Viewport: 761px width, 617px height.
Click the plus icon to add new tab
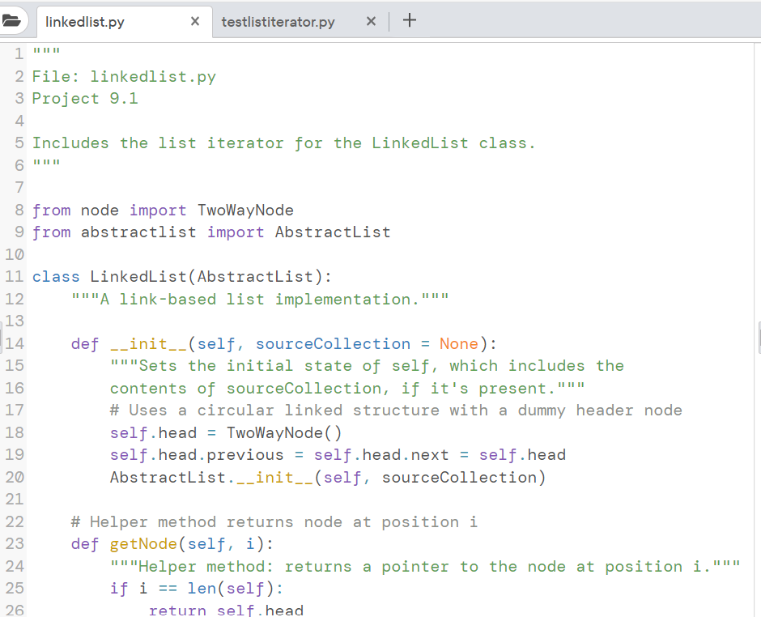[409, 21]
